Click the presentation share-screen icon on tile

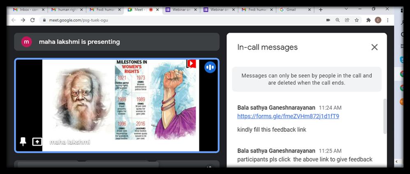[37, 142]
